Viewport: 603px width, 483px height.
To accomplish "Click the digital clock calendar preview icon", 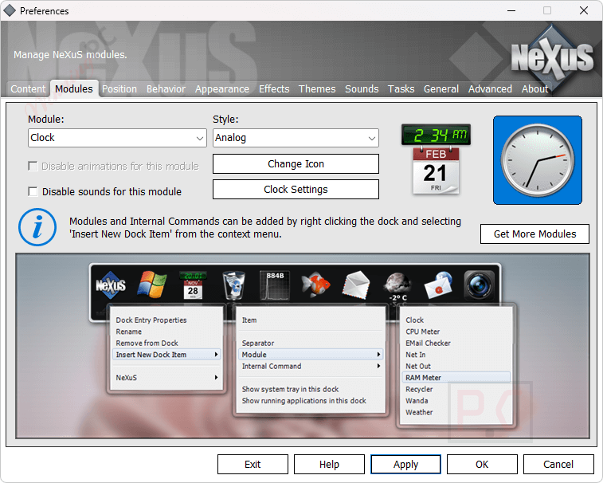I will 436,159.
